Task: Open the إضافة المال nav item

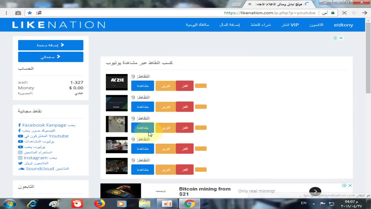Action: (230, 25)
